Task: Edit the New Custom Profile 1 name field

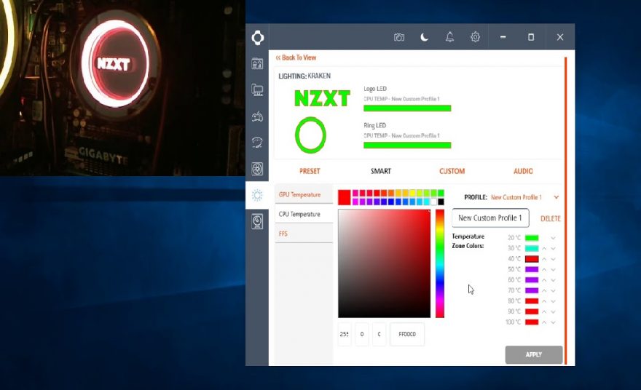Action: [490, 218]
